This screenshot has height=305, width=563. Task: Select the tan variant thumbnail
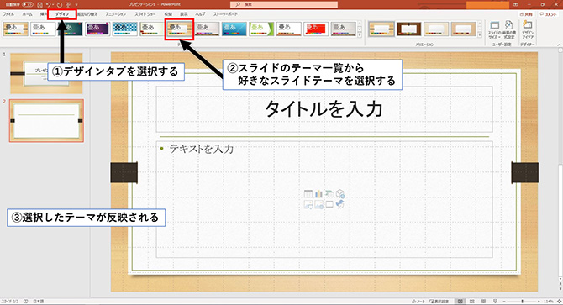coord(463,29)
